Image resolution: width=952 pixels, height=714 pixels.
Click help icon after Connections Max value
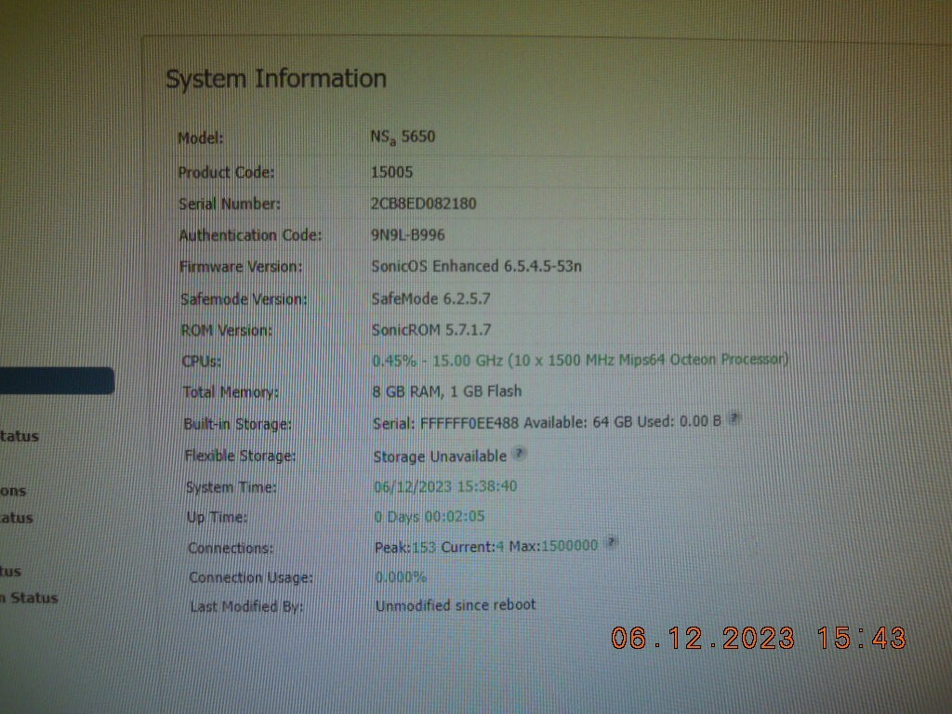click(x=612, y=542)
